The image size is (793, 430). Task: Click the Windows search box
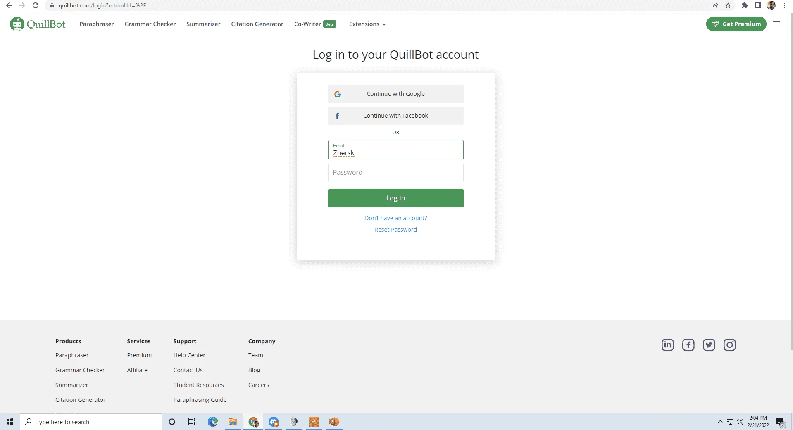[x=91, y=422]
